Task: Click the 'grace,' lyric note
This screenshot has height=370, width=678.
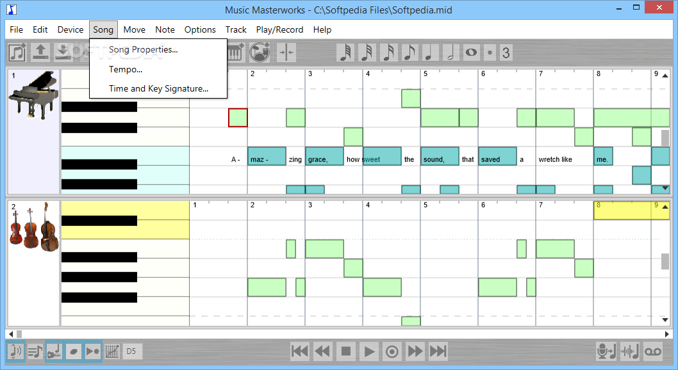Action: point(324,156)
